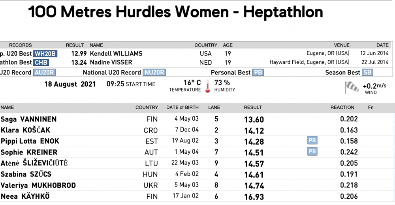Click the RESULT column header in results table
Image resolution: width=395 pixels, height=205 pixels.
coord(253,107)
